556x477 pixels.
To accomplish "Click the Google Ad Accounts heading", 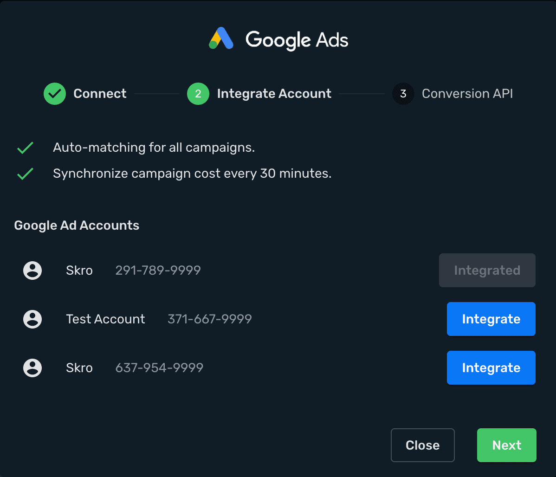I will click(x=77, y=226).
